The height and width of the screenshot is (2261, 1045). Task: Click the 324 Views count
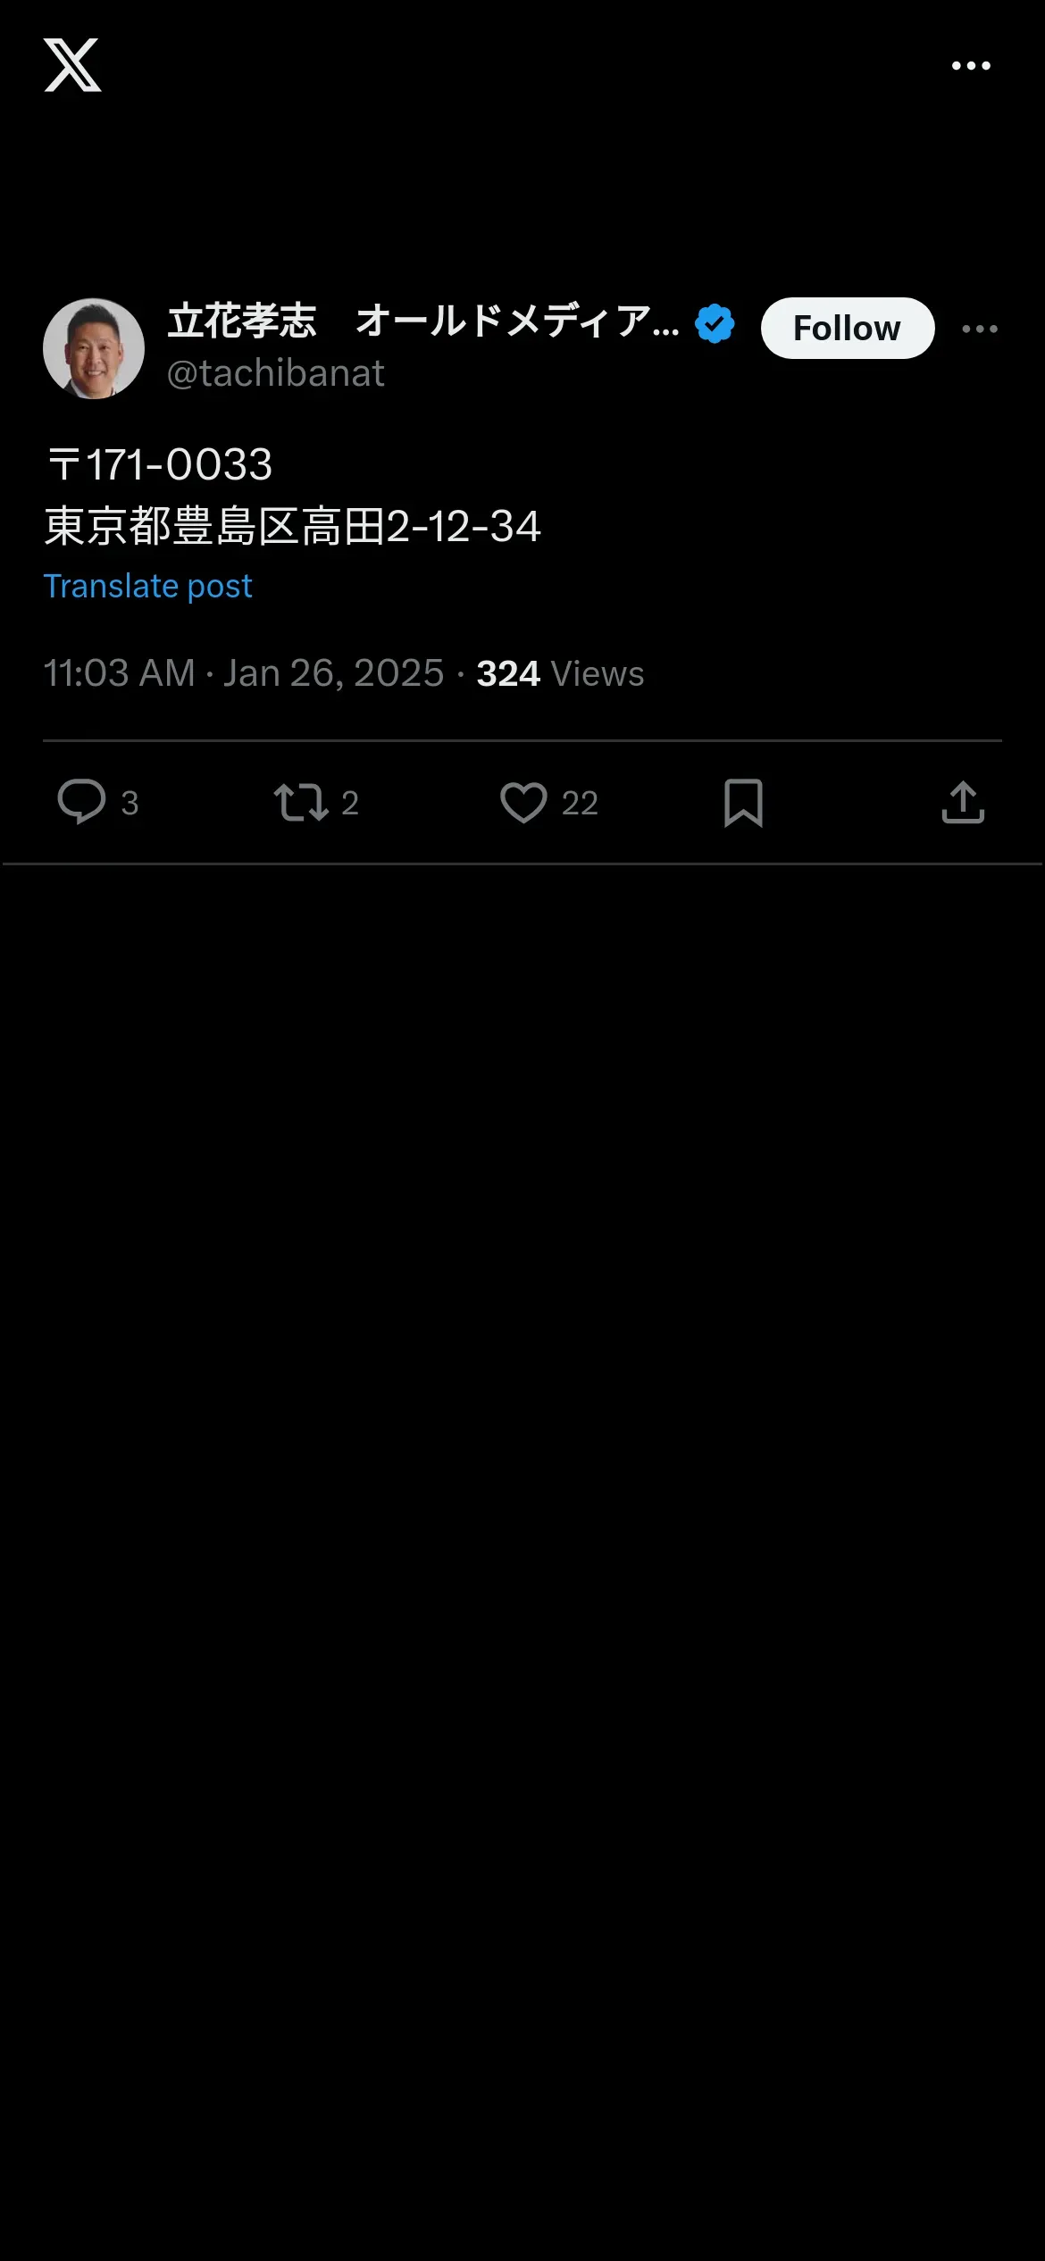pyautogui.click(x=560, y=673)
